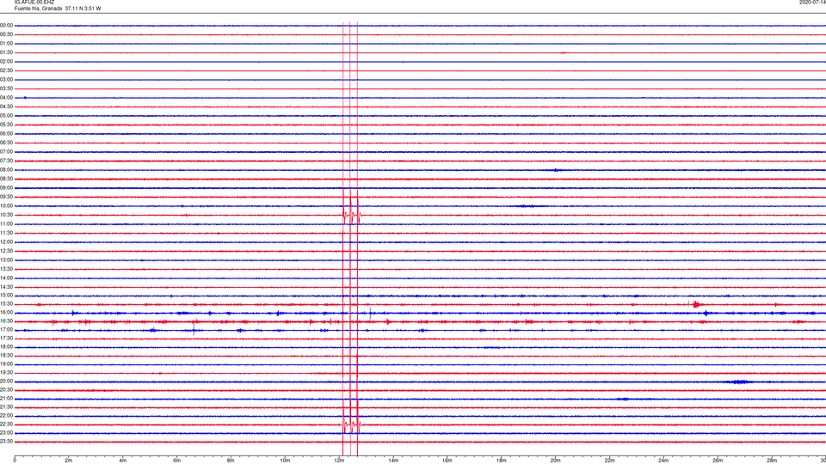
Task: Click the 24m tick on the minute axis
Action: pyautogui.click(x=663, y=461)
